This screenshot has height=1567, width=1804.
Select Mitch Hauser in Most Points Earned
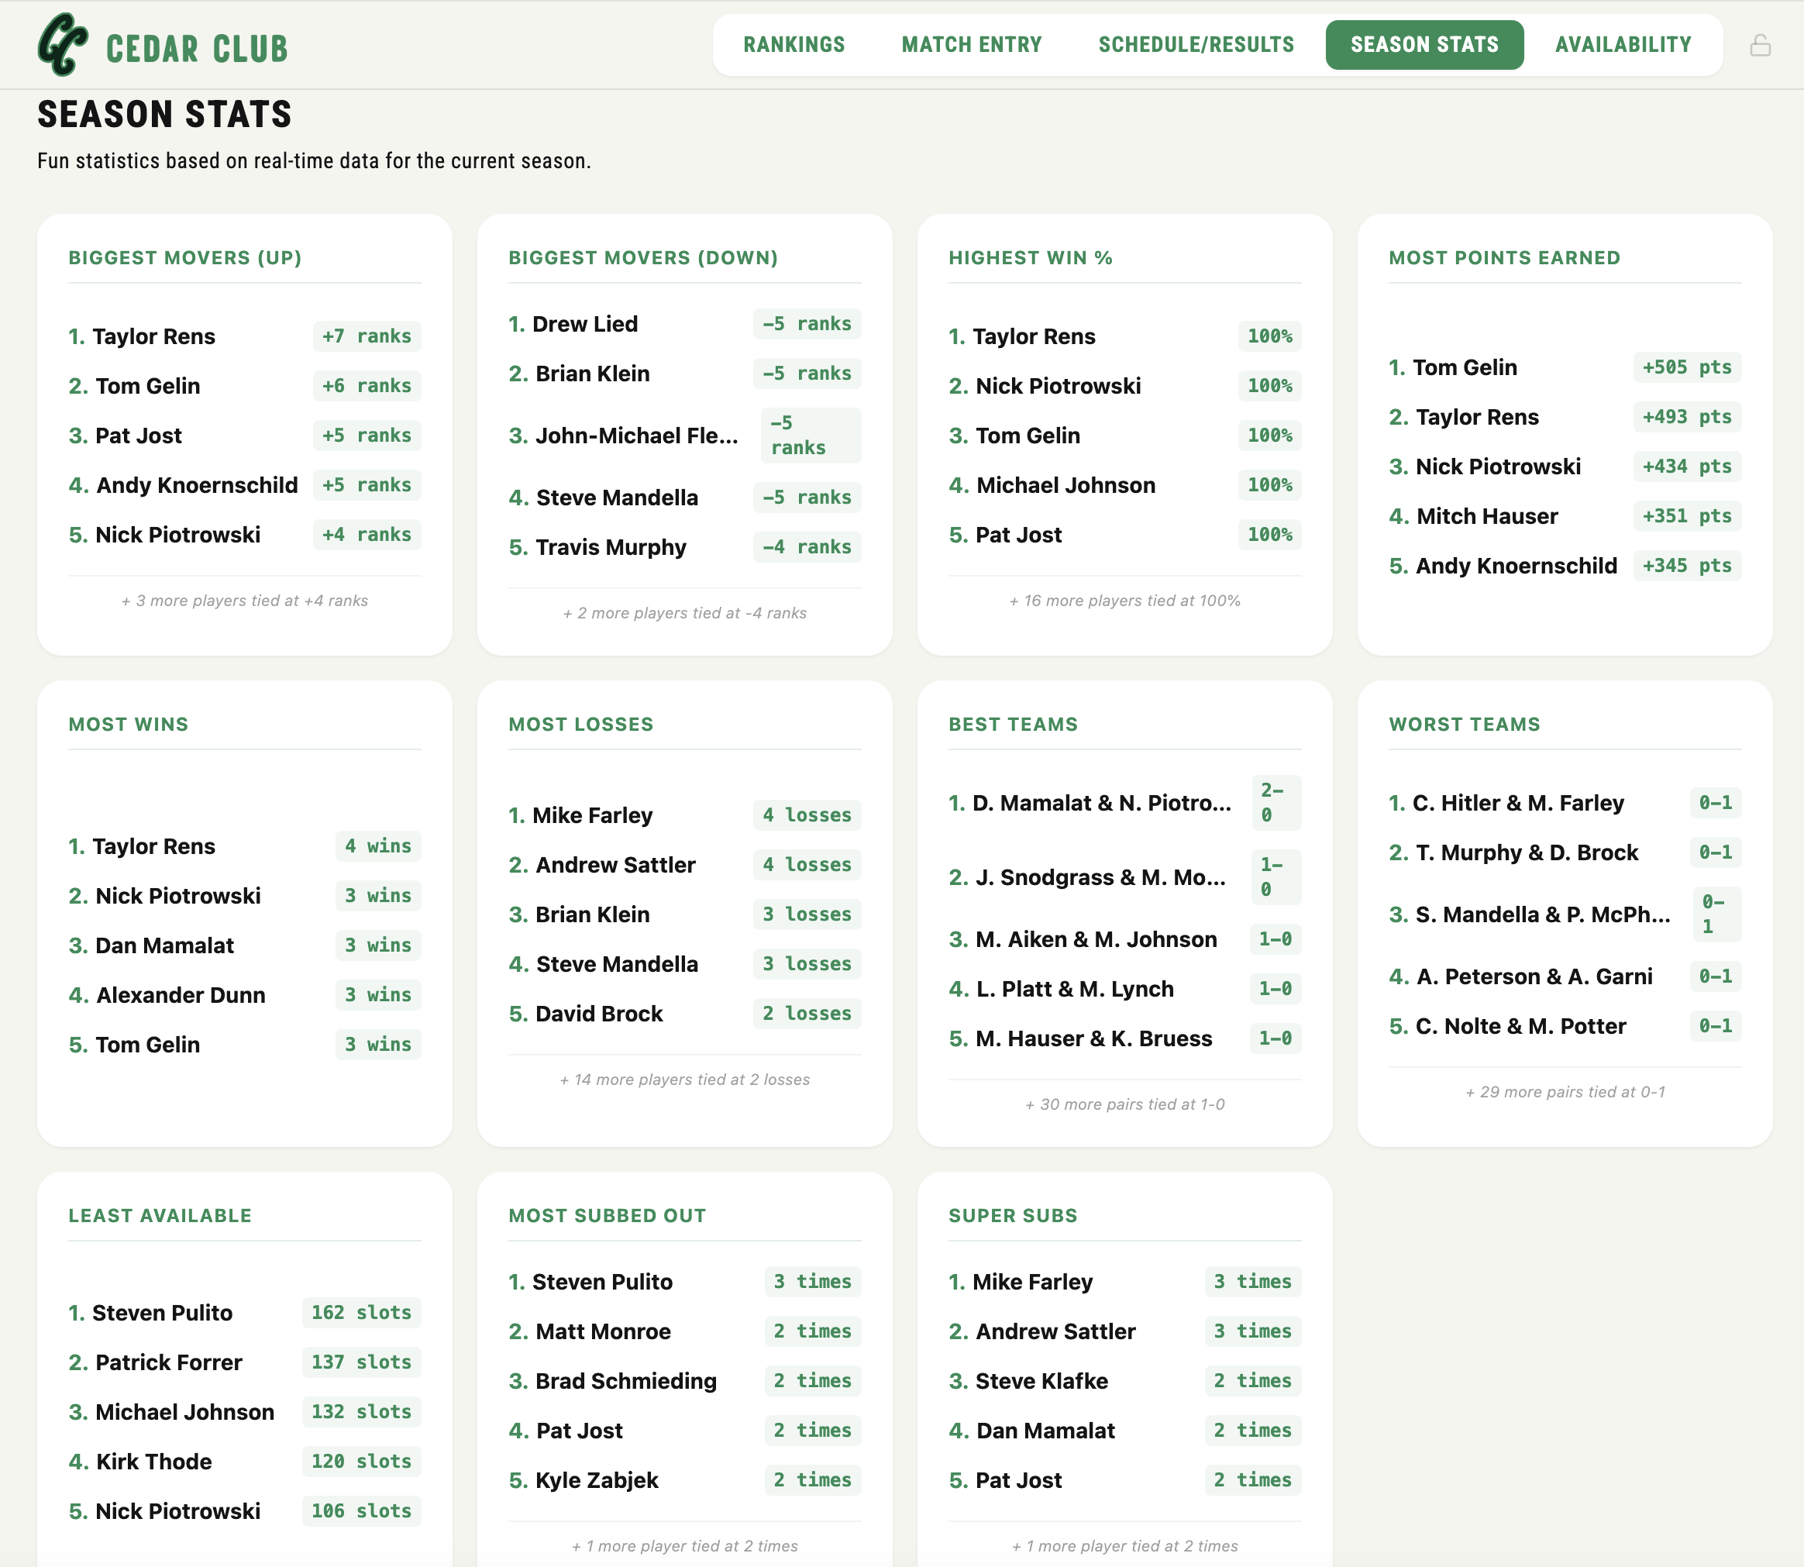coord(1486,517)
